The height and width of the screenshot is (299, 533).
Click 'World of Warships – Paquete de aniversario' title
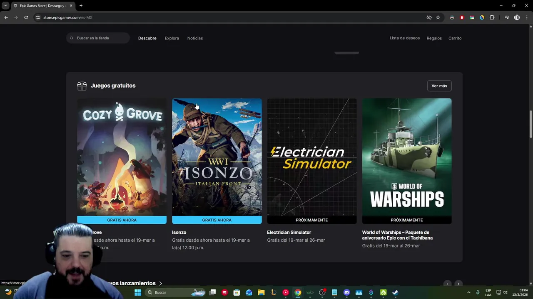coord(397,235)
